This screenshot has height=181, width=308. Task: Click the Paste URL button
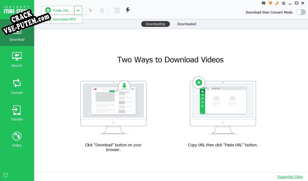coord(58,11)
